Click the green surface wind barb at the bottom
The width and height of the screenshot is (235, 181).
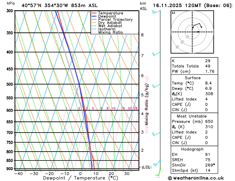(158, 173)
